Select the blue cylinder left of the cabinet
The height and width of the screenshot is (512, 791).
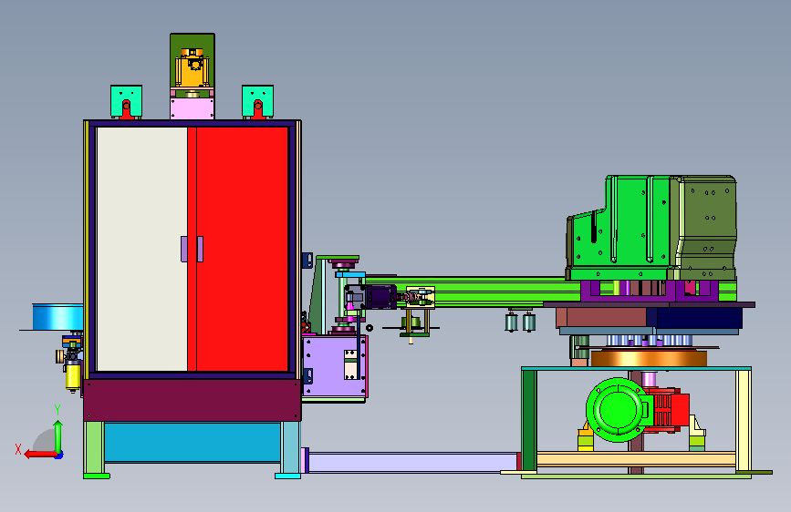pos(57,317)
